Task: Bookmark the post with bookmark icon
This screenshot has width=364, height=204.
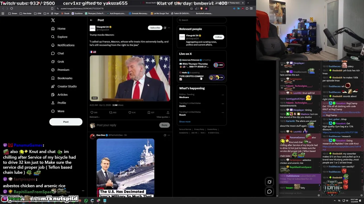Action: tap(149, 112)
